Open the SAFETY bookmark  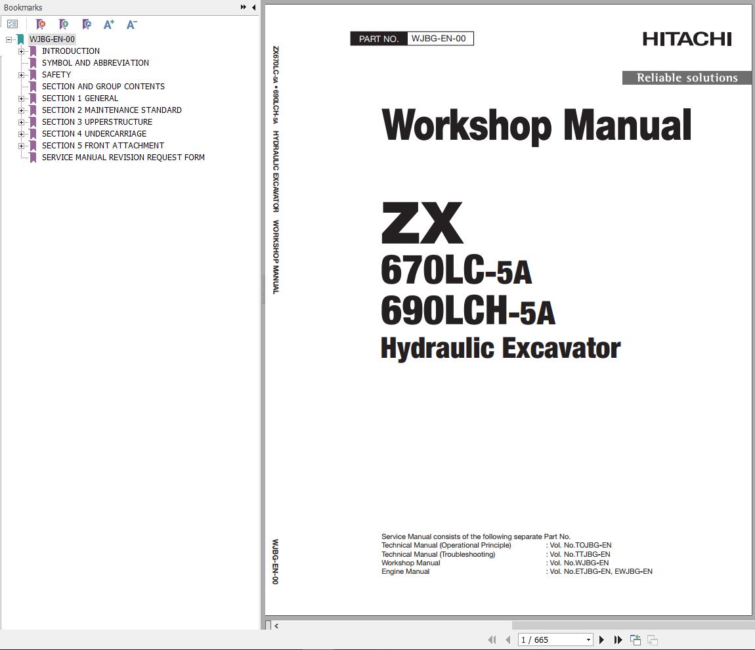point(56,75)
